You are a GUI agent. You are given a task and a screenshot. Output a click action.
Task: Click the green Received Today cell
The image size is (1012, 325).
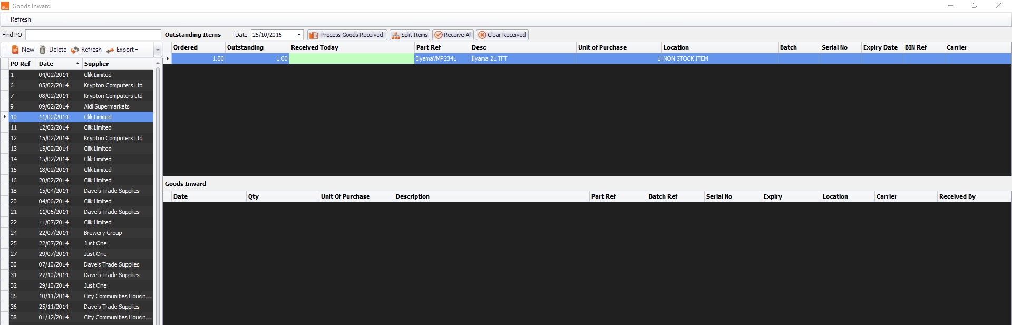click(352, 59)
